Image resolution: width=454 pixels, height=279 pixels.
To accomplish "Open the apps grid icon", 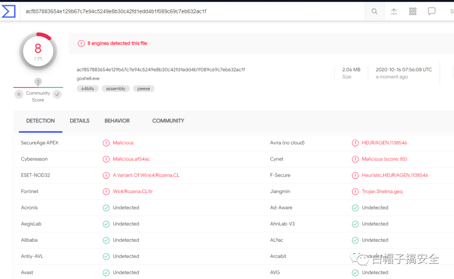I will click(x=413, y=11).
